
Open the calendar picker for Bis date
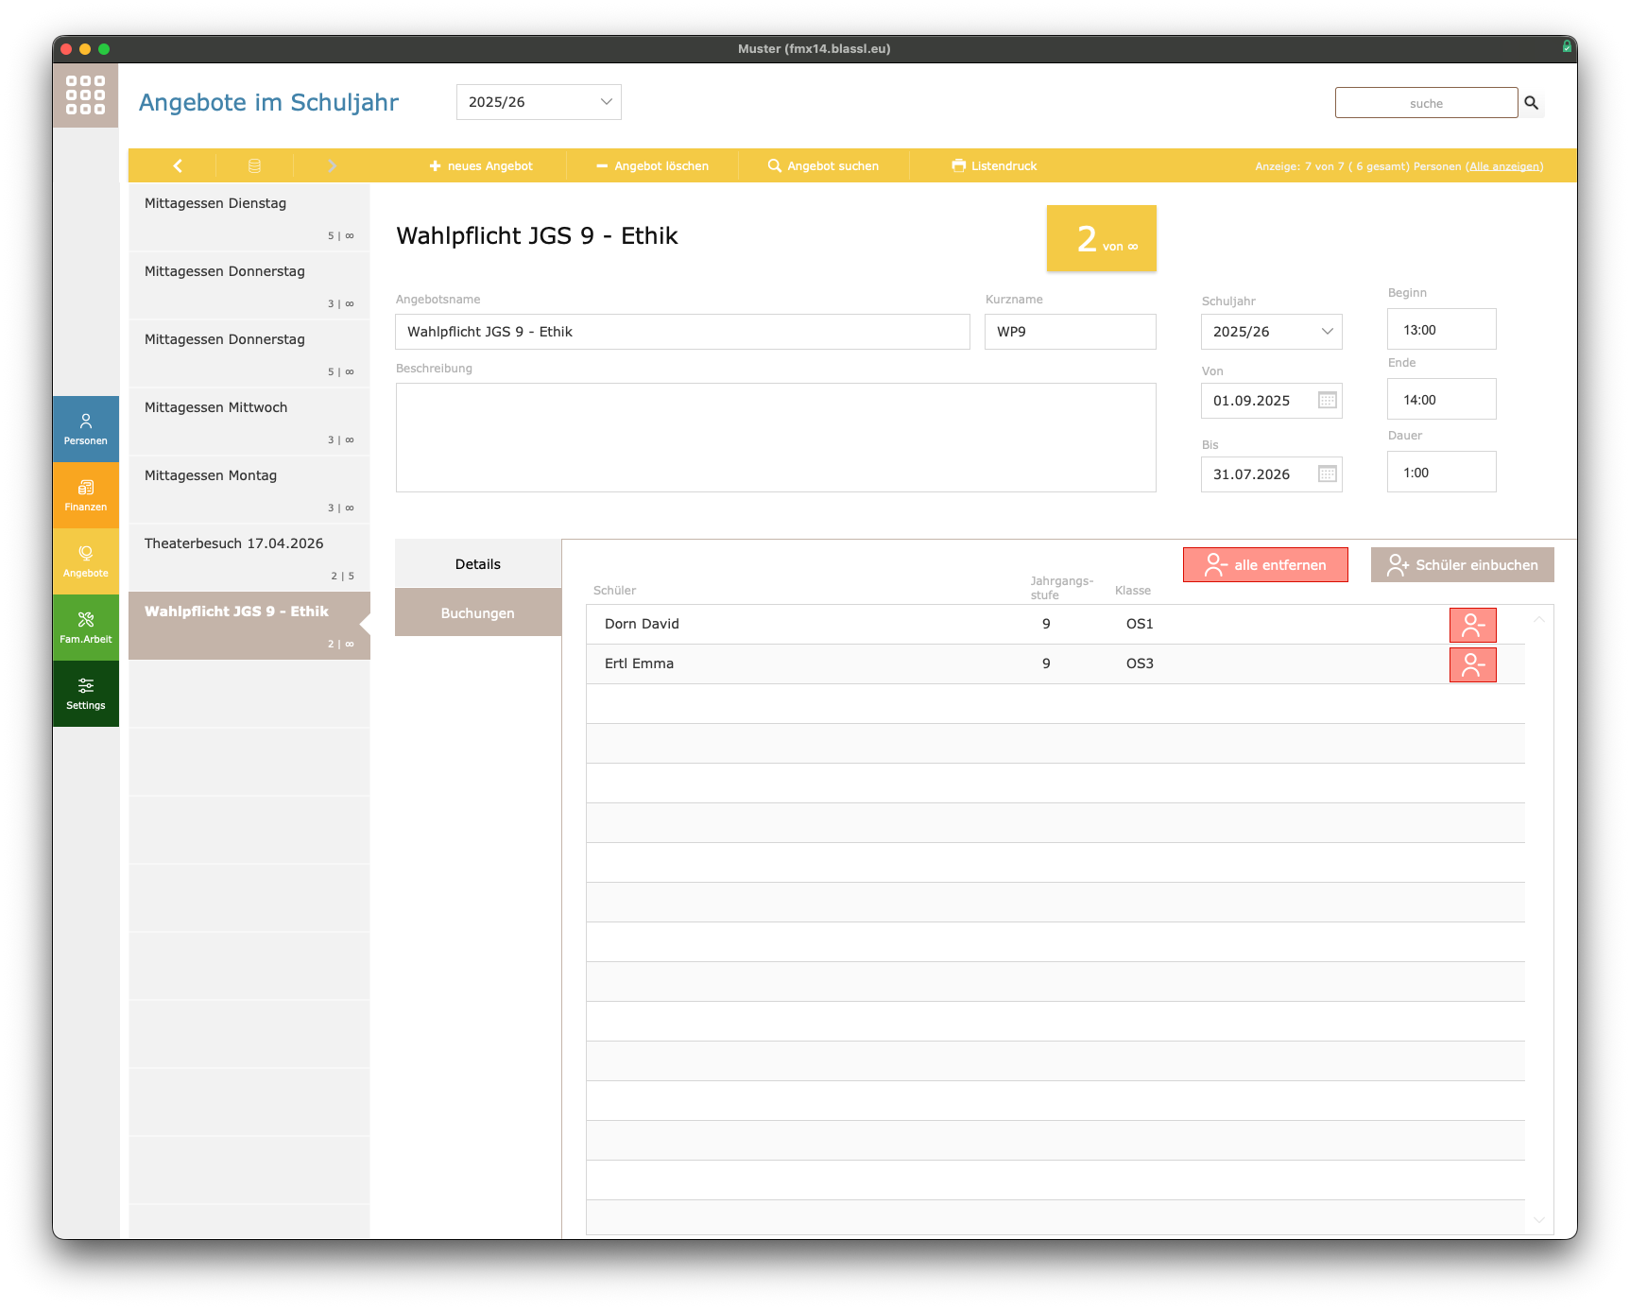click(x=1327, y=474)
